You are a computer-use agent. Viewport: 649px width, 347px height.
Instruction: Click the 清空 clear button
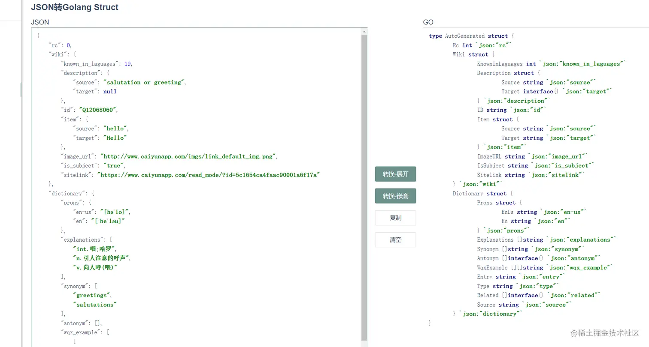(x=395, y=239)
